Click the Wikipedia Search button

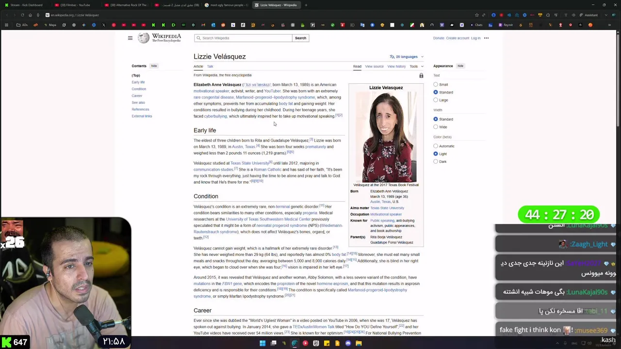point(301,38)
